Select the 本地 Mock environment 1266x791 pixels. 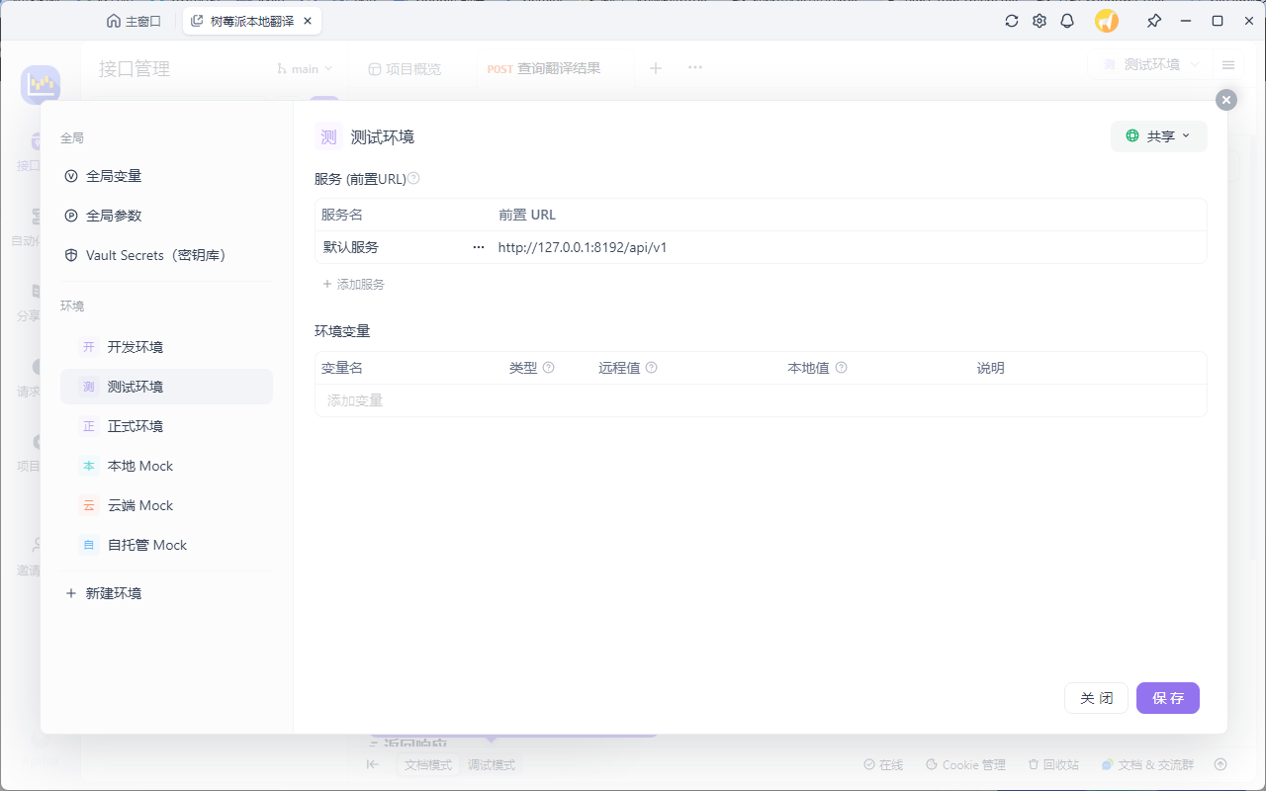pos(166,466)
